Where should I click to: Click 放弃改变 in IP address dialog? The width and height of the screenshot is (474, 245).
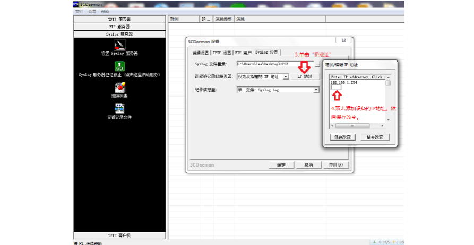375,137
